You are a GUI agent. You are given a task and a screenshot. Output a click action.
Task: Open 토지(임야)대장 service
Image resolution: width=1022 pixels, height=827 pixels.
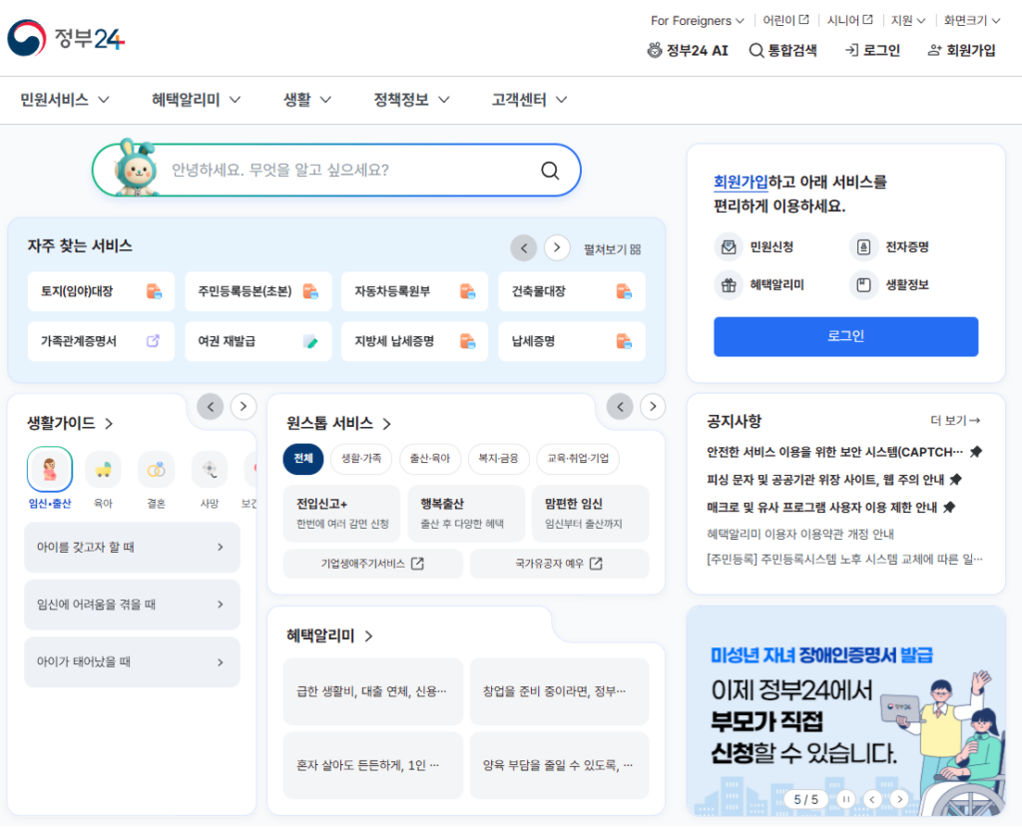point(101,291)
